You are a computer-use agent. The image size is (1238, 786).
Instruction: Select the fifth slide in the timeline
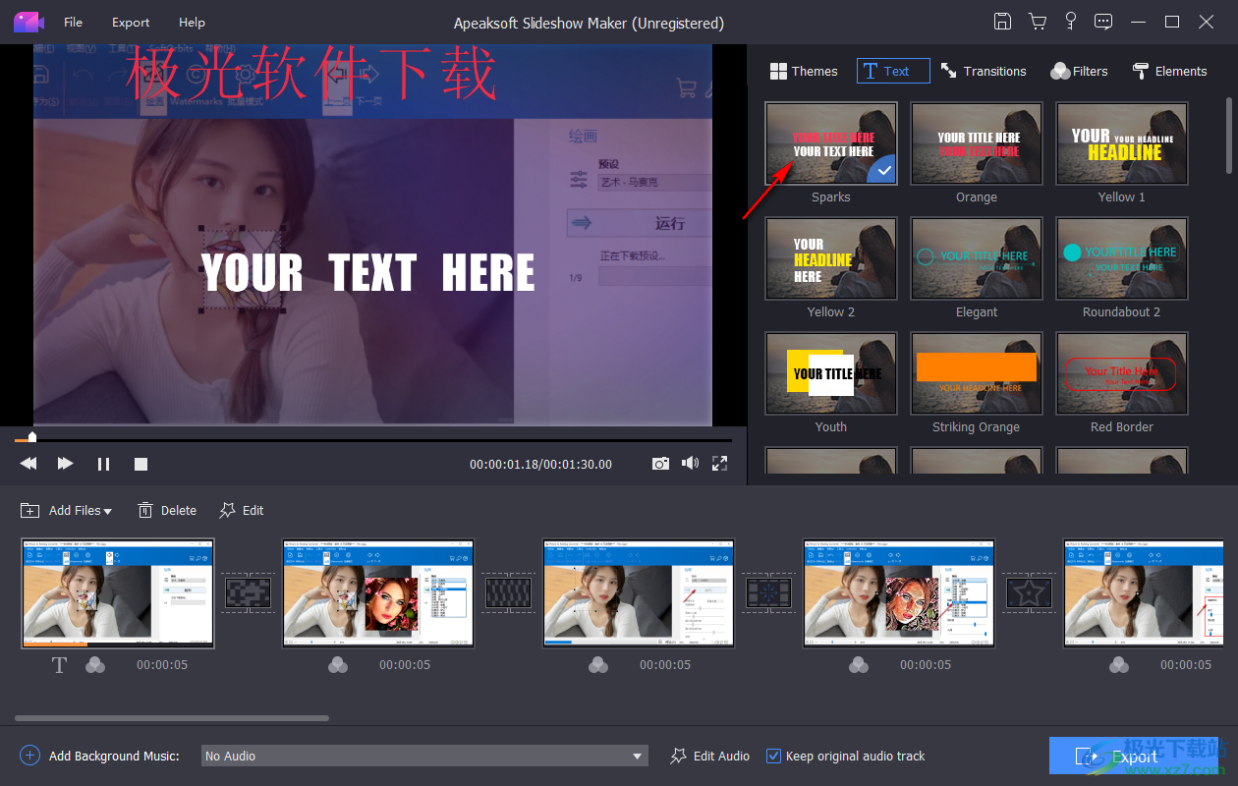[1145, 592]
